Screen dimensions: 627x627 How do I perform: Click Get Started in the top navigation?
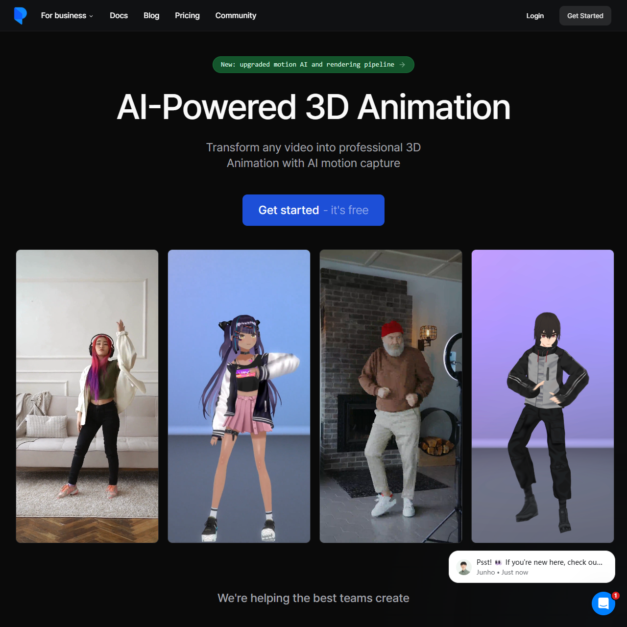(x=585, y=16)
